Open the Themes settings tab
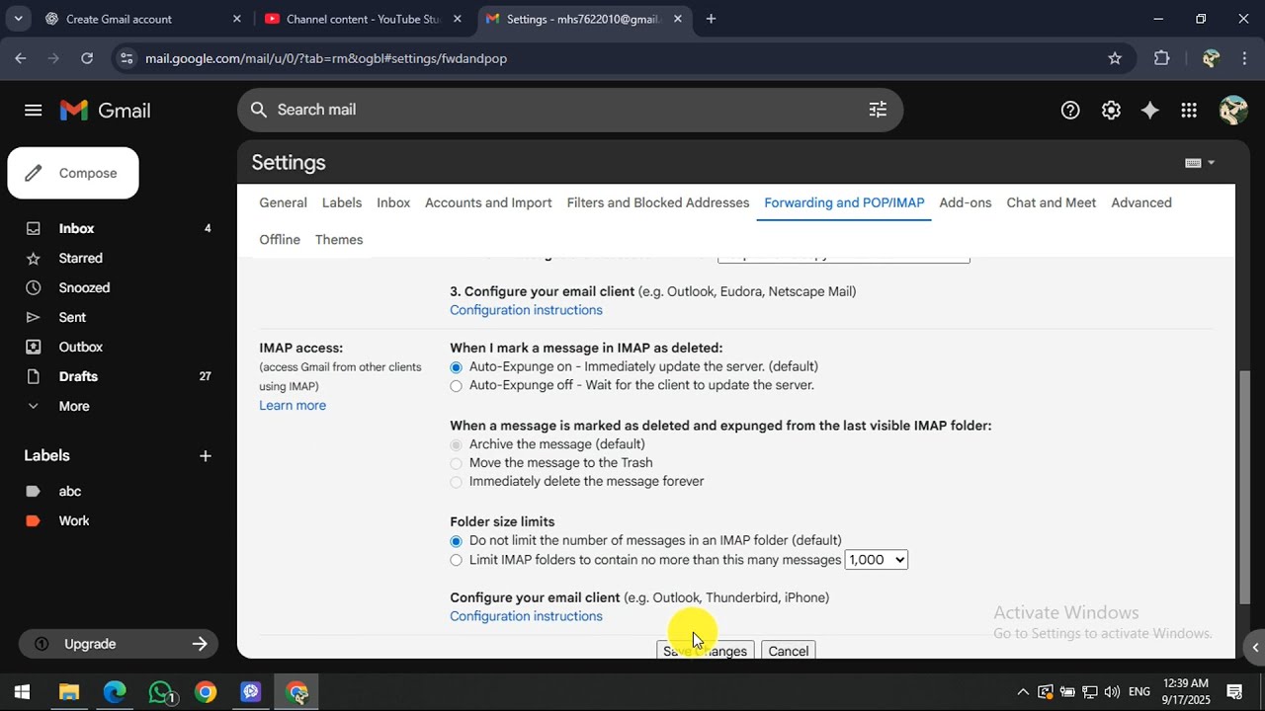Image resolution: width=1265 pixels, height=711 pixels. pyautogui.click(x=339, y=239)
